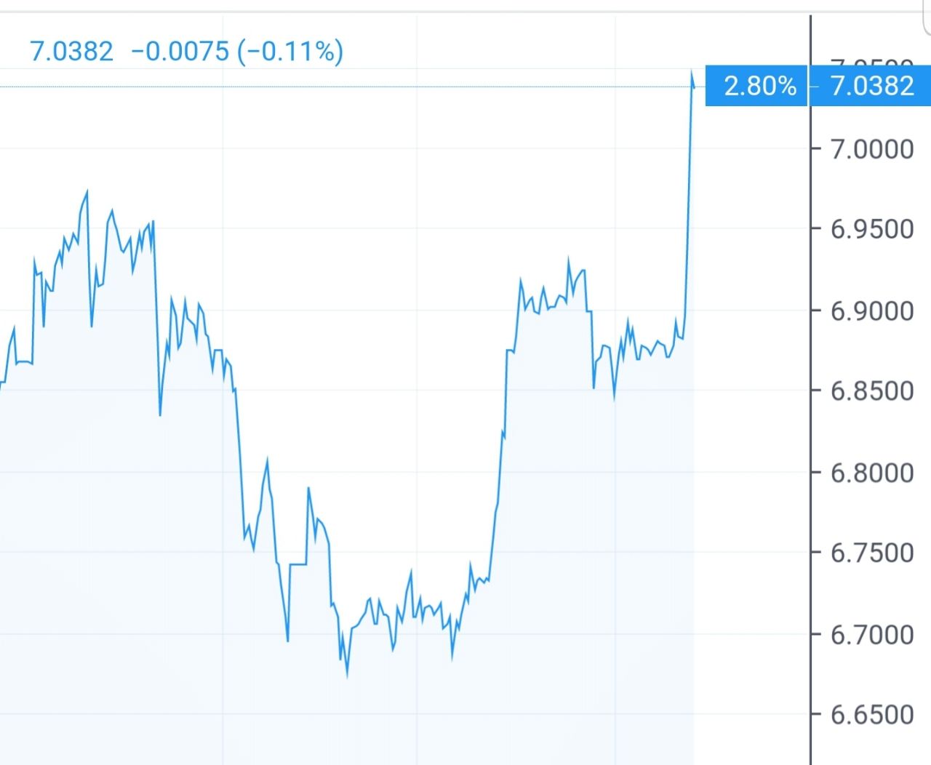The image size is (931, 765).
Task: Click the 7.0000 price axis label
Action: point(871,149)
